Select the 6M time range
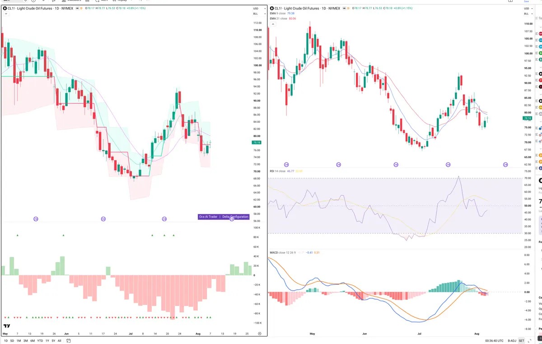This screenshot has width=542, height=344. pos(33,341)
